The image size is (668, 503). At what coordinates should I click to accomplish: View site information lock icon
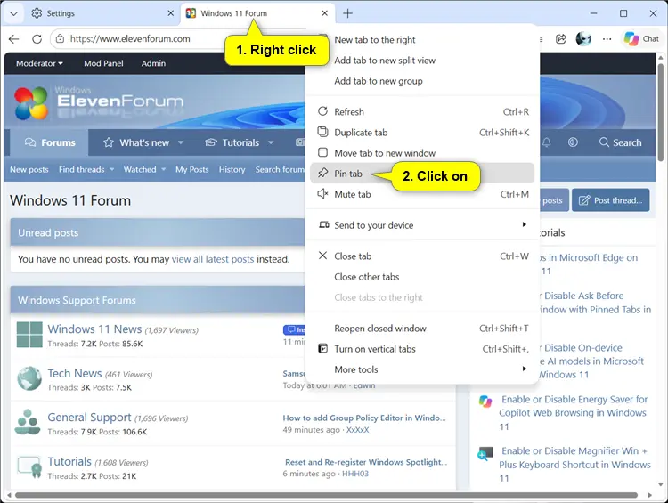60,39
